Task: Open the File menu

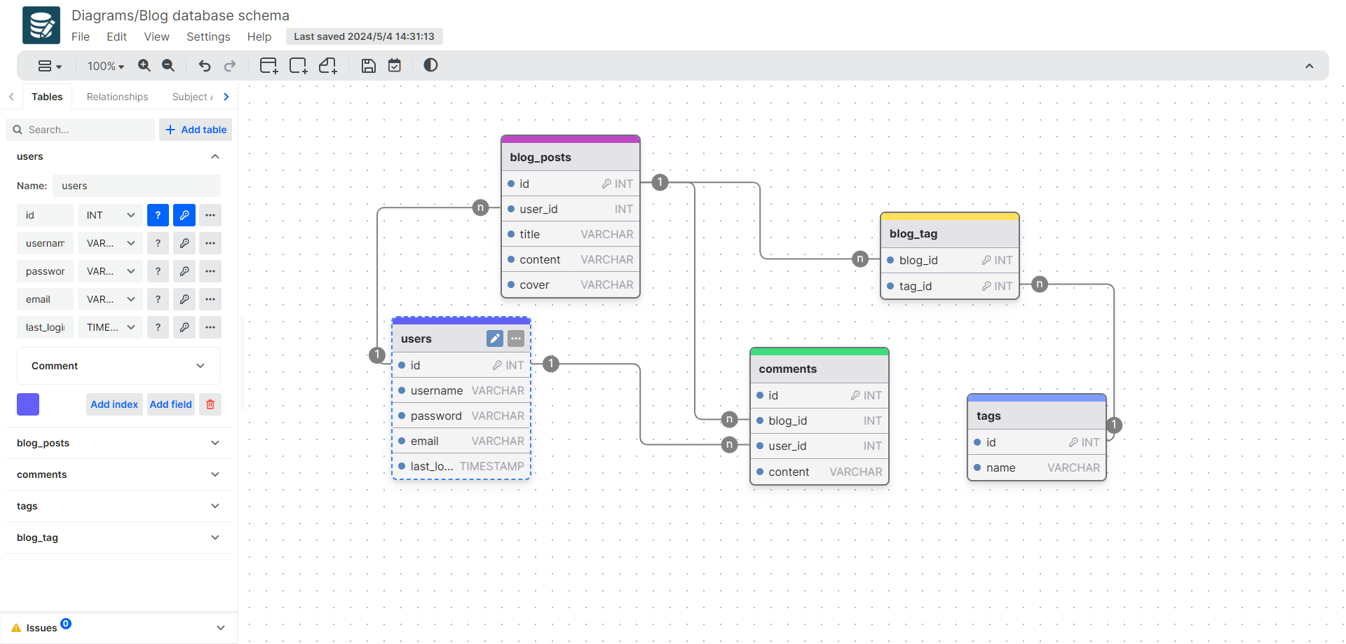Action: tap(81, 36)
